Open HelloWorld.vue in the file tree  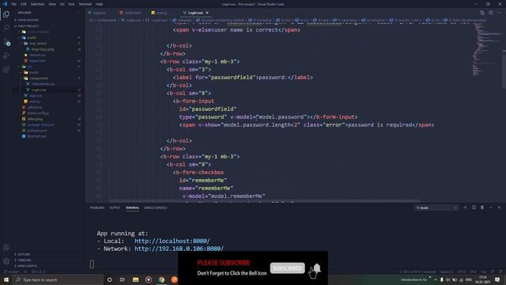click(43, 84)
